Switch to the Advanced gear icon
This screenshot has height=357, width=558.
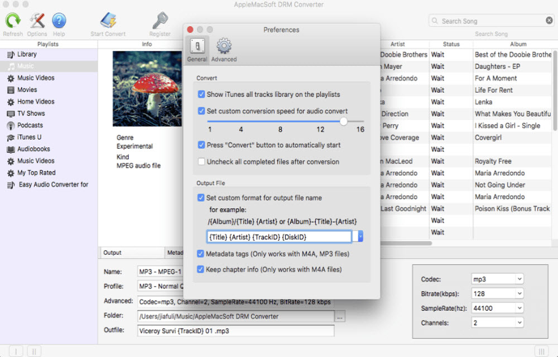[224, 46]
